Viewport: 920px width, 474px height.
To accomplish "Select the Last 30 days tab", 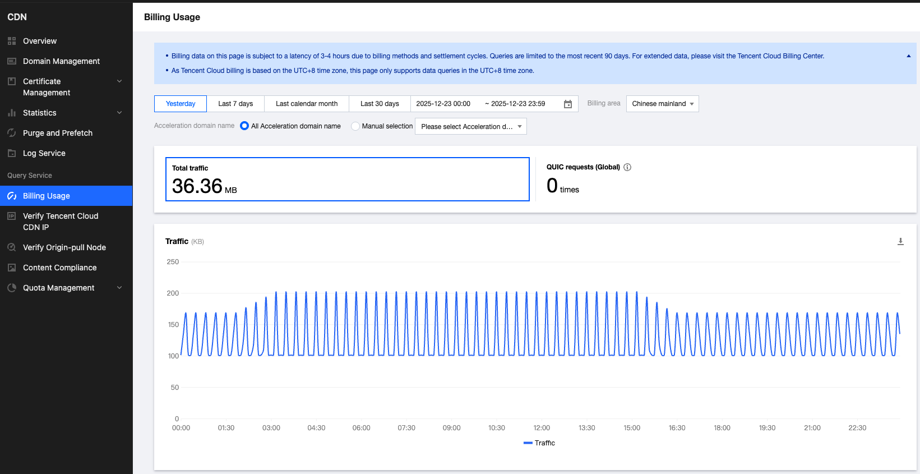I will tap(380, 104).
